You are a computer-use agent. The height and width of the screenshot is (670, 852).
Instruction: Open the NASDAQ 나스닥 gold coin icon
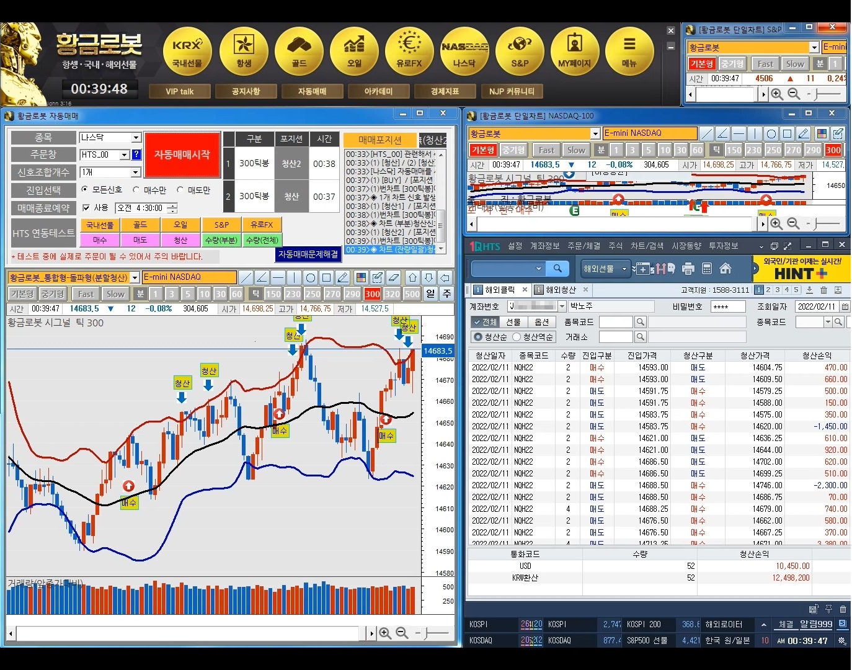[464, 51]
